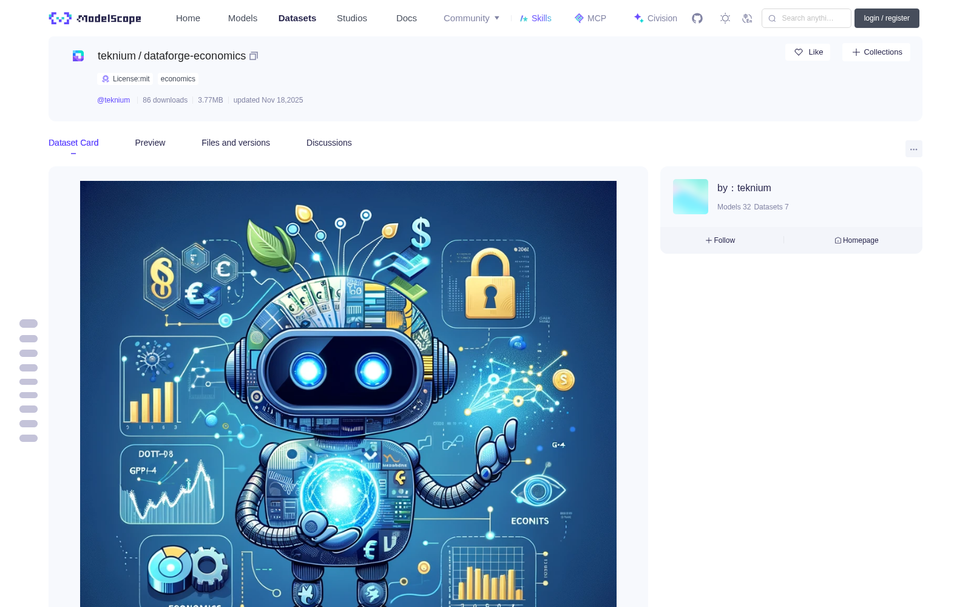Click the heart Like button
The height and width of the screenshot is (607, 971).
click(808, 52)
